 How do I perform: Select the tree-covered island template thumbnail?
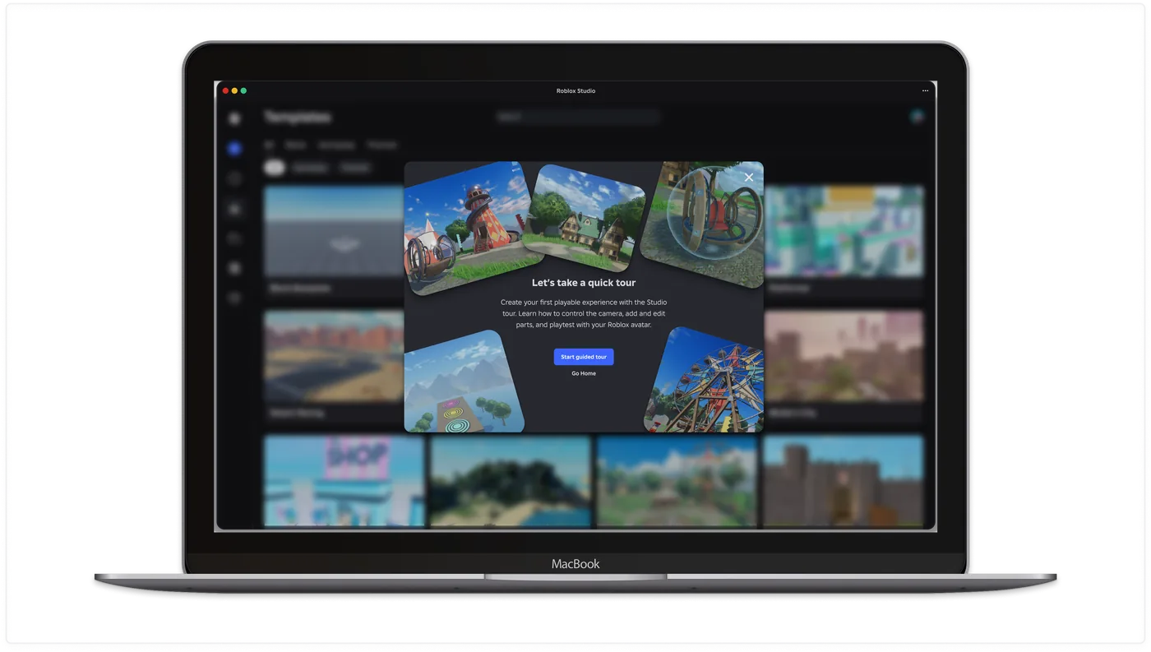tap(511, 481)
